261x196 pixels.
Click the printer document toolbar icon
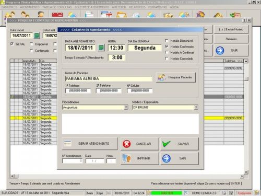[x=89, y=15]
